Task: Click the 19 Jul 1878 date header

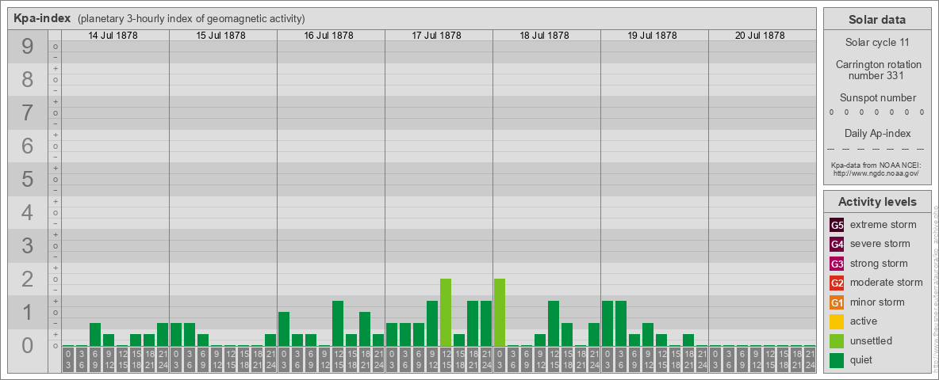Action: [x=652, y=36]
